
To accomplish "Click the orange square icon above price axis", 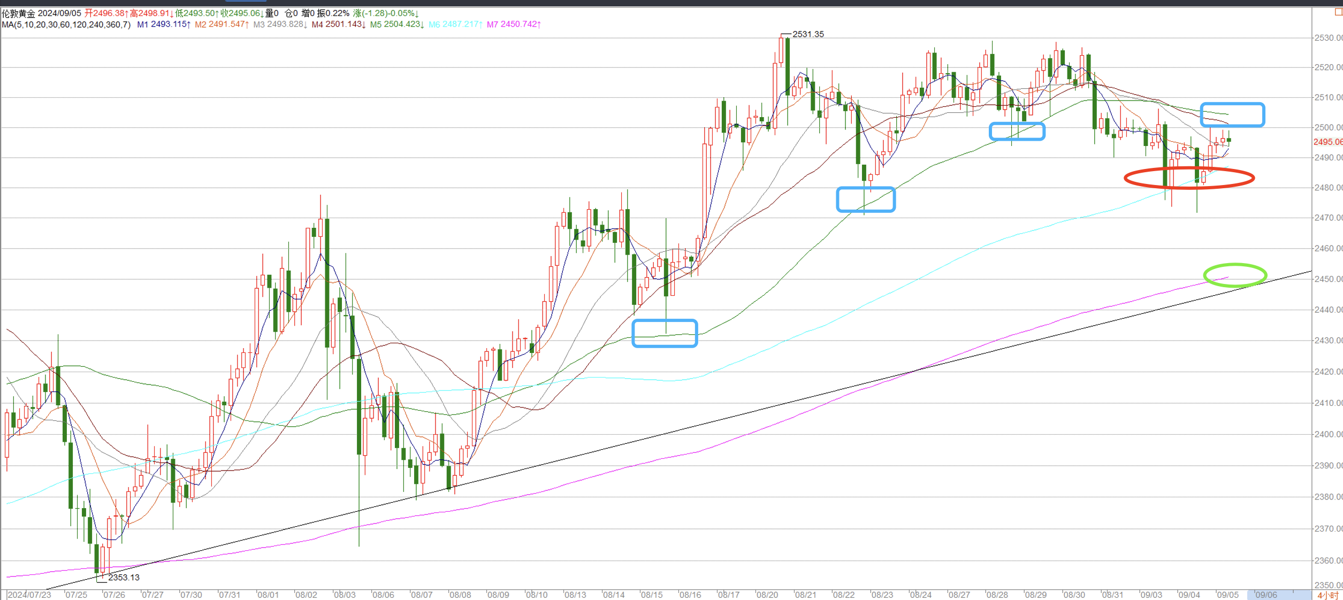I will (1339, 12).
